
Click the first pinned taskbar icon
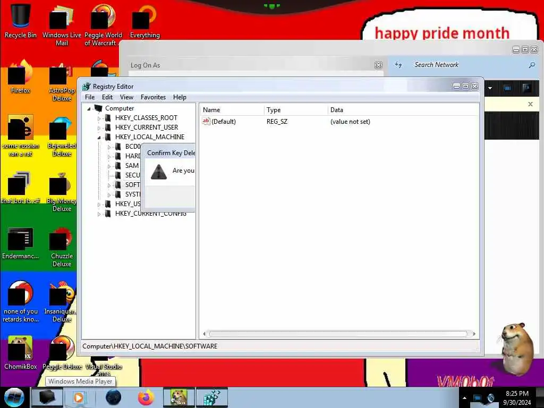(47, 397)
